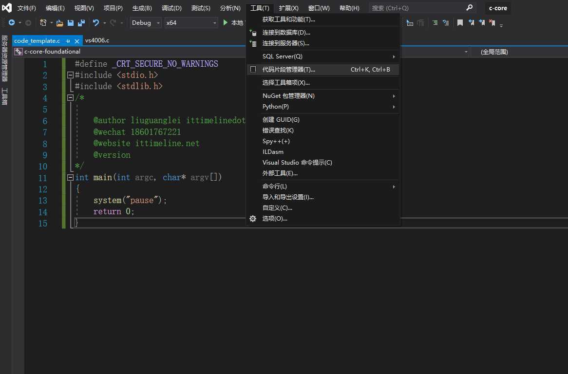The height and width of the screenshot is (374, 568).
Task: Click the Save file icon
Action: (x=71, y=23)
